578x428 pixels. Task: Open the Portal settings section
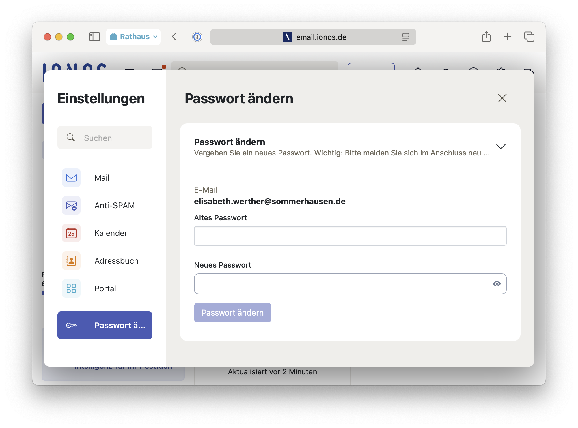pyautogui.click(x=105, y=288)
